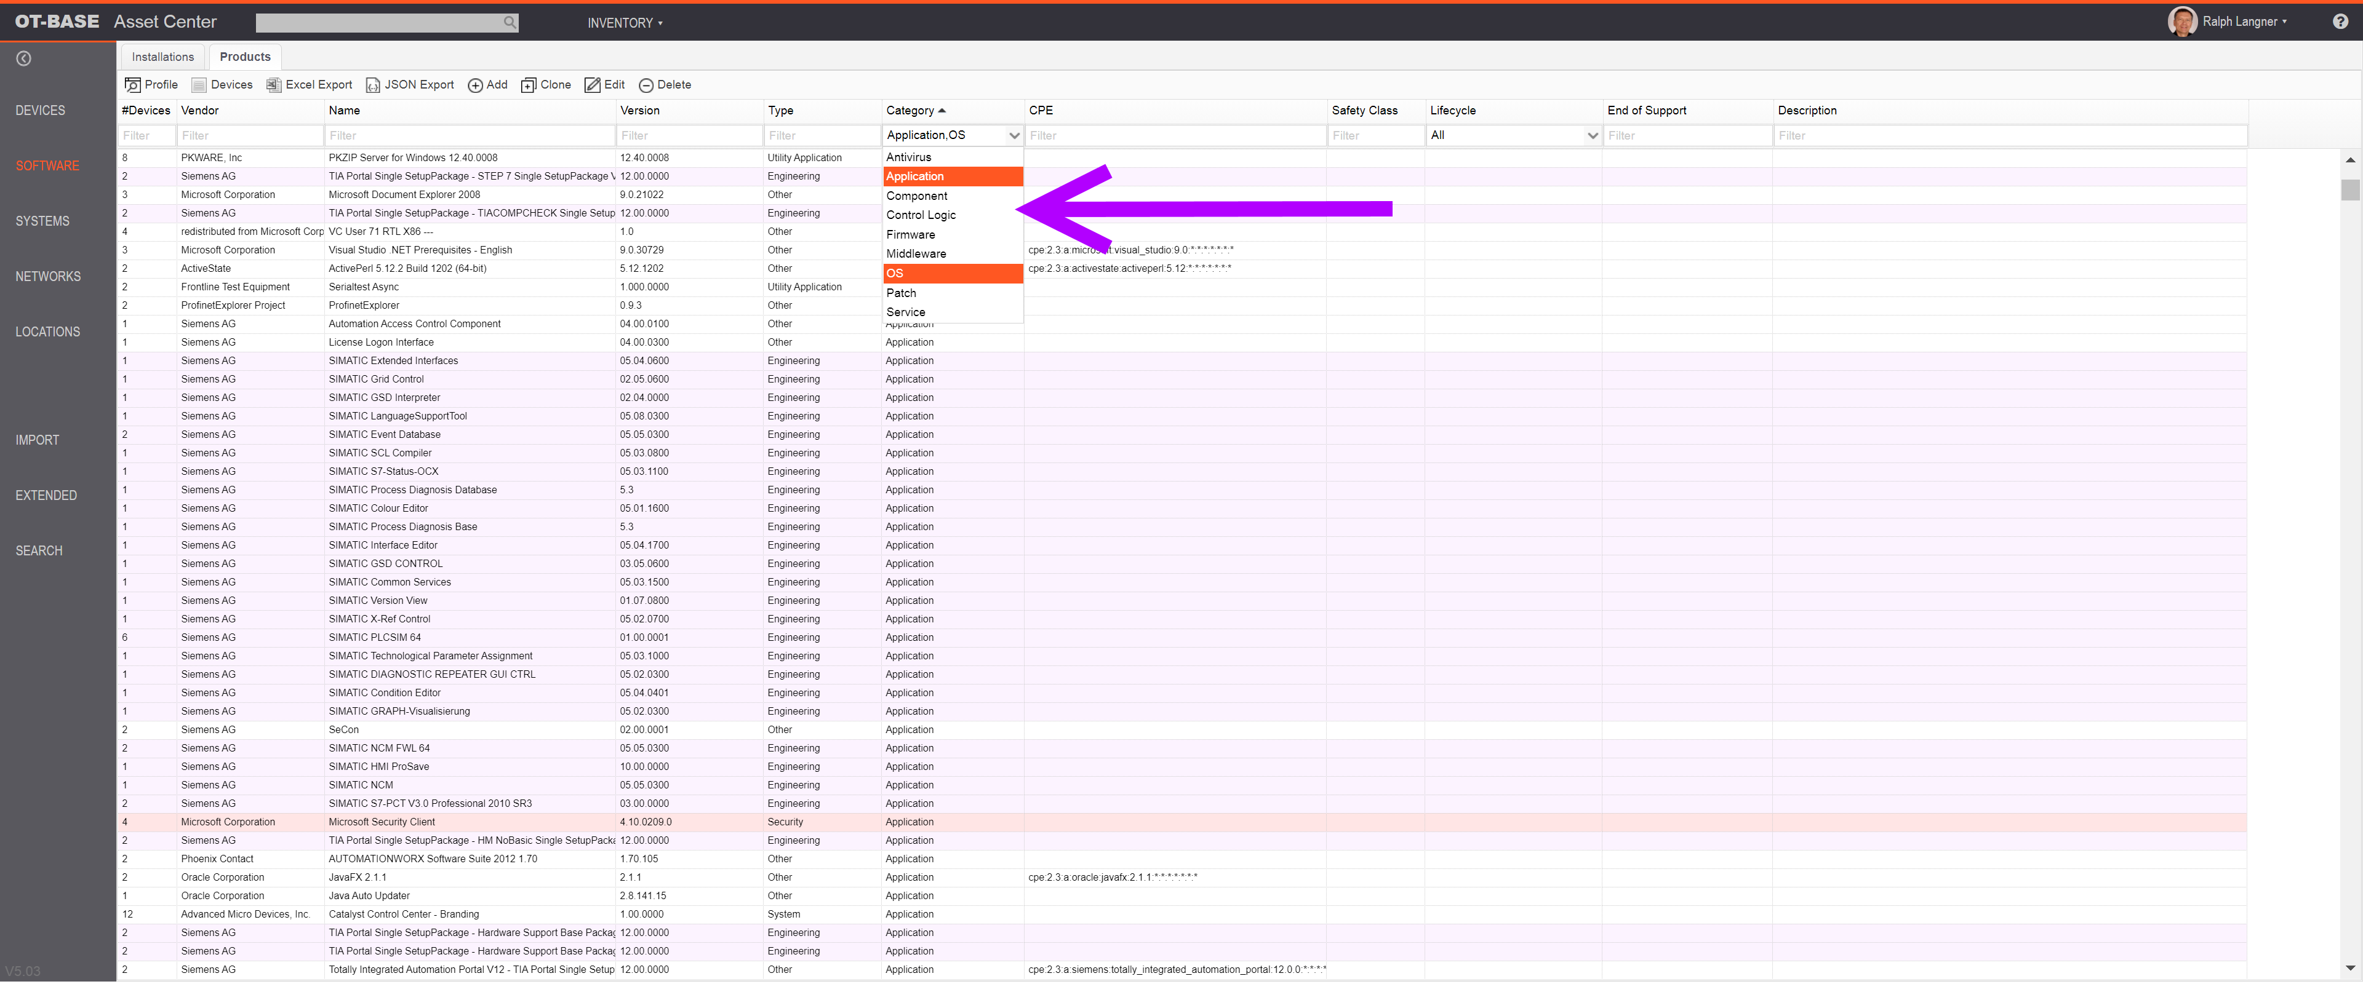Deselect Application in the category list

point(952,176)
